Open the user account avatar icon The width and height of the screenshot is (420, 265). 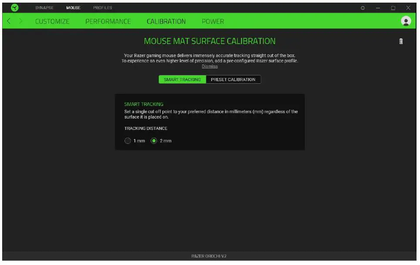pyautogui.click(x=406, y=21)
